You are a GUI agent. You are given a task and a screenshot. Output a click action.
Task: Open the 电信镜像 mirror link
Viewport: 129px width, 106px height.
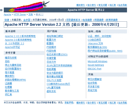[x=87, y=20]
